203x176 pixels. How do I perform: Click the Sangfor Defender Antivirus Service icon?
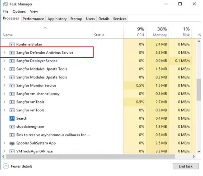coord(12,53)
